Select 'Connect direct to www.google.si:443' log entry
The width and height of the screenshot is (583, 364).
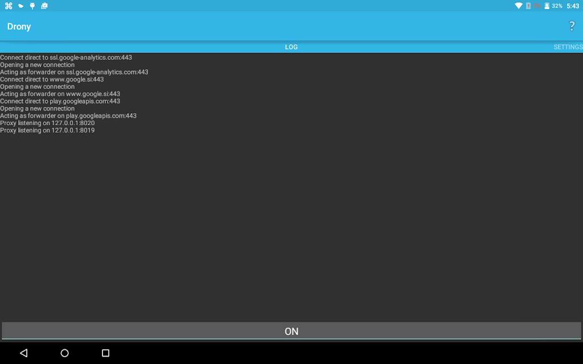52,80
